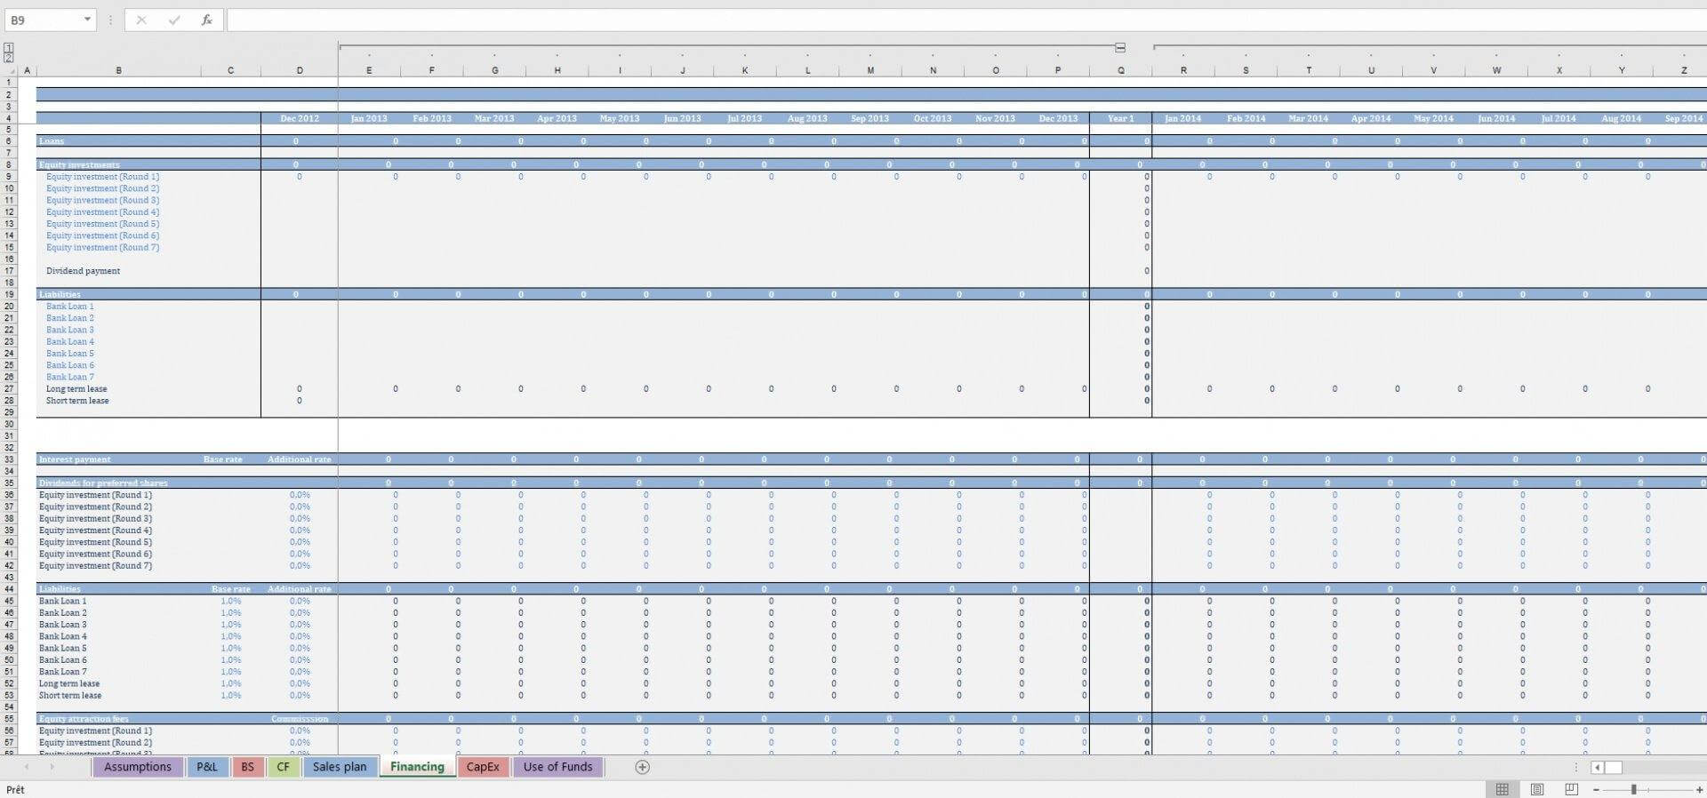
Task: Open the CapEx sheet tab
Action: [483, 767]
